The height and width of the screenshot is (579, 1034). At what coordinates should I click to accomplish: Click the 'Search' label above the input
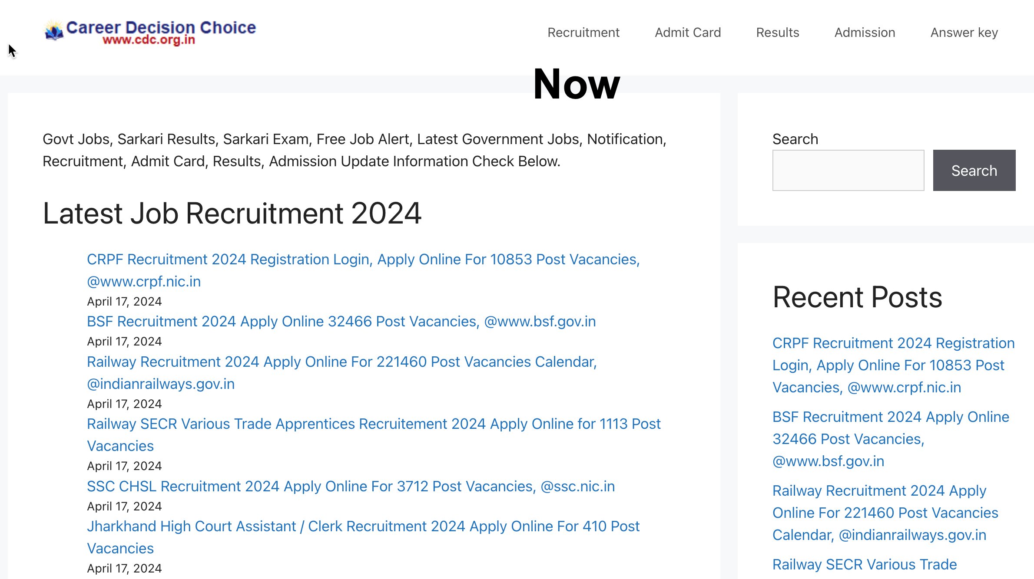[795, 139]
